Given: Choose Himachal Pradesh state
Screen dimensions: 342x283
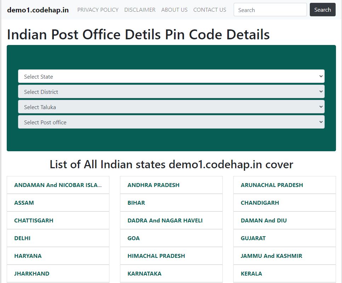Looking at the screenshot, I should tap(156, 256).
